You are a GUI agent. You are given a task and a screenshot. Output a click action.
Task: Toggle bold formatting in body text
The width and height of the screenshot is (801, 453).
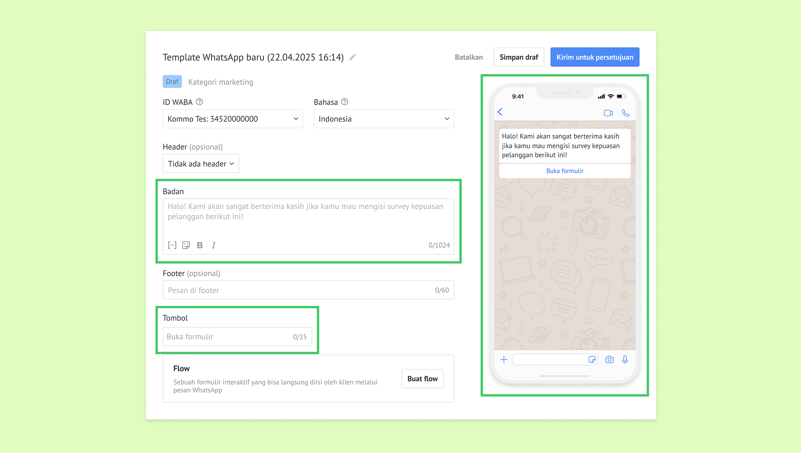(x=200, y=245)
